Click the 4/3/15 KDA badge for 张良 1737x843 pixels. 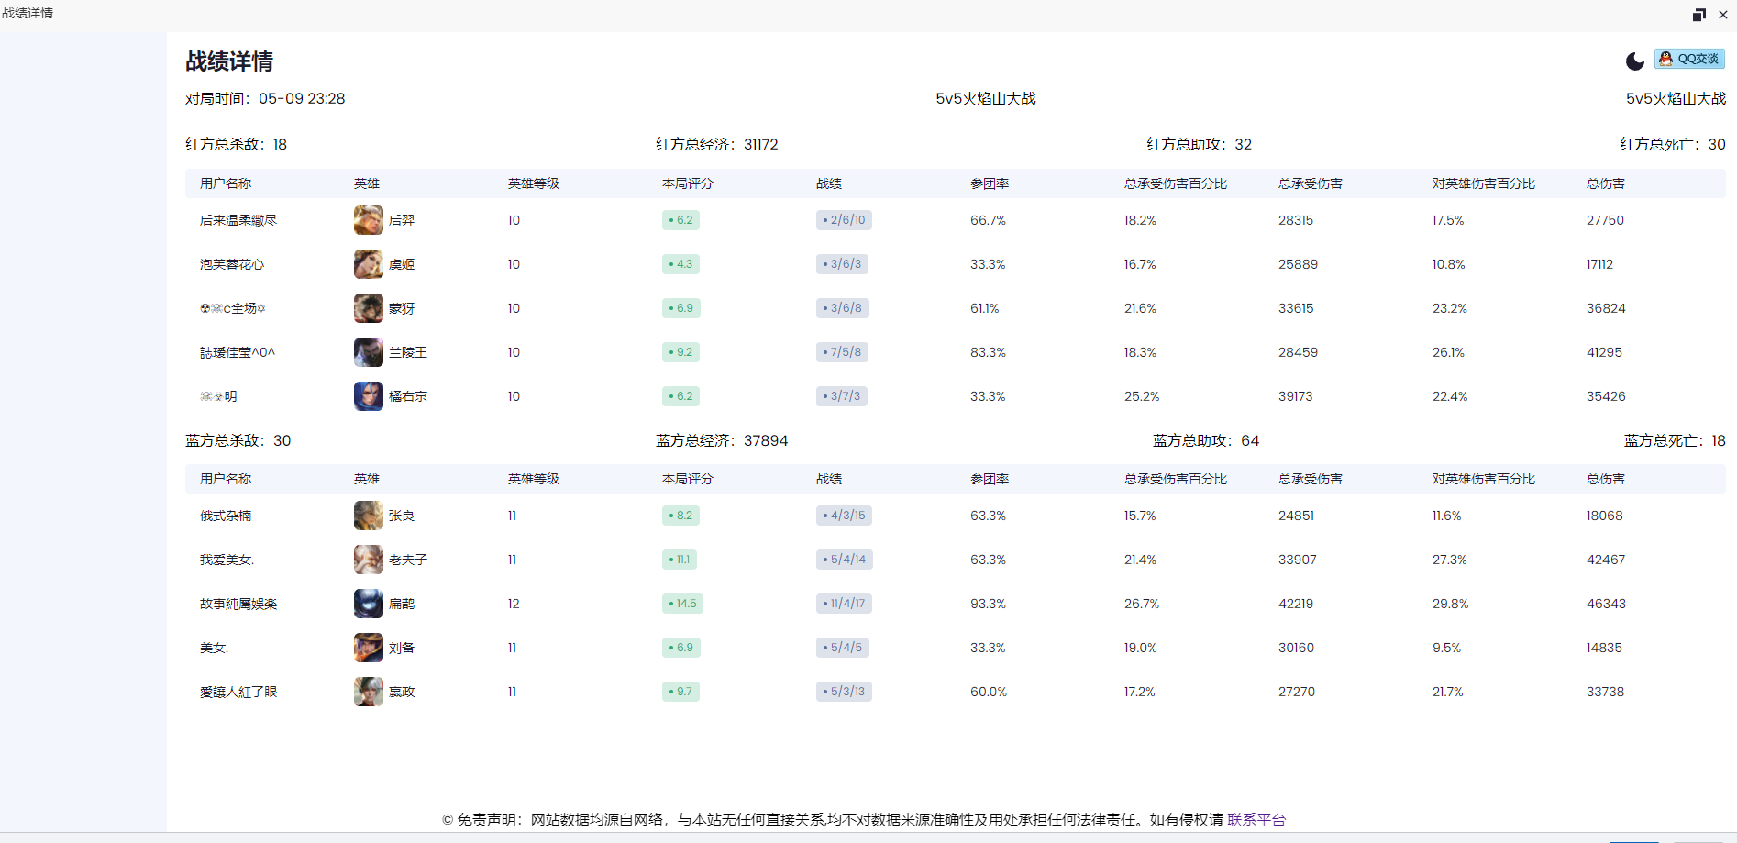point(844,516)
